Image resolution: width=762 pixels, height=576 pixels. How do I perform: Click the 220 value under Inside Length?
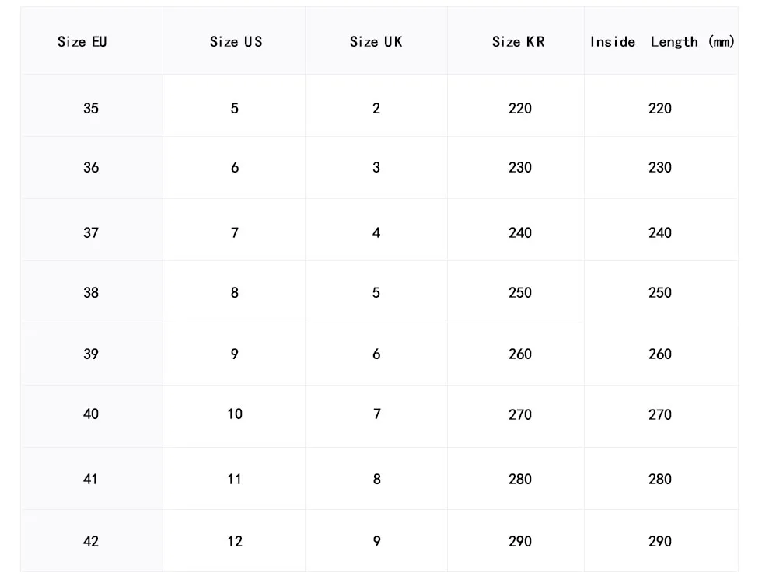(x=660, y=109)
